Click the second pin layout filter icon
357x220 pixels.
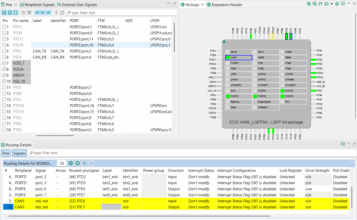10,13
